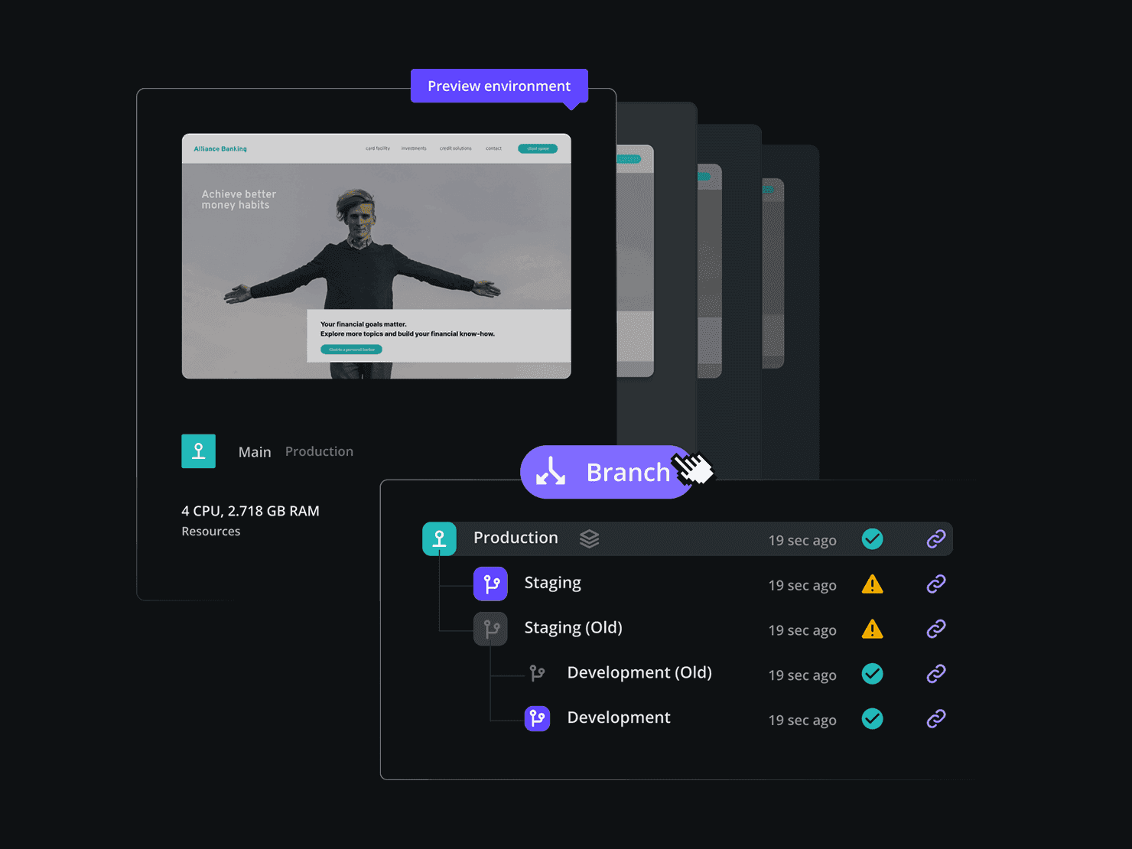The width and height of the screenshot is (1132, 849).
Task: Select the Staging (Old) tree item
Action: (573, 628)
